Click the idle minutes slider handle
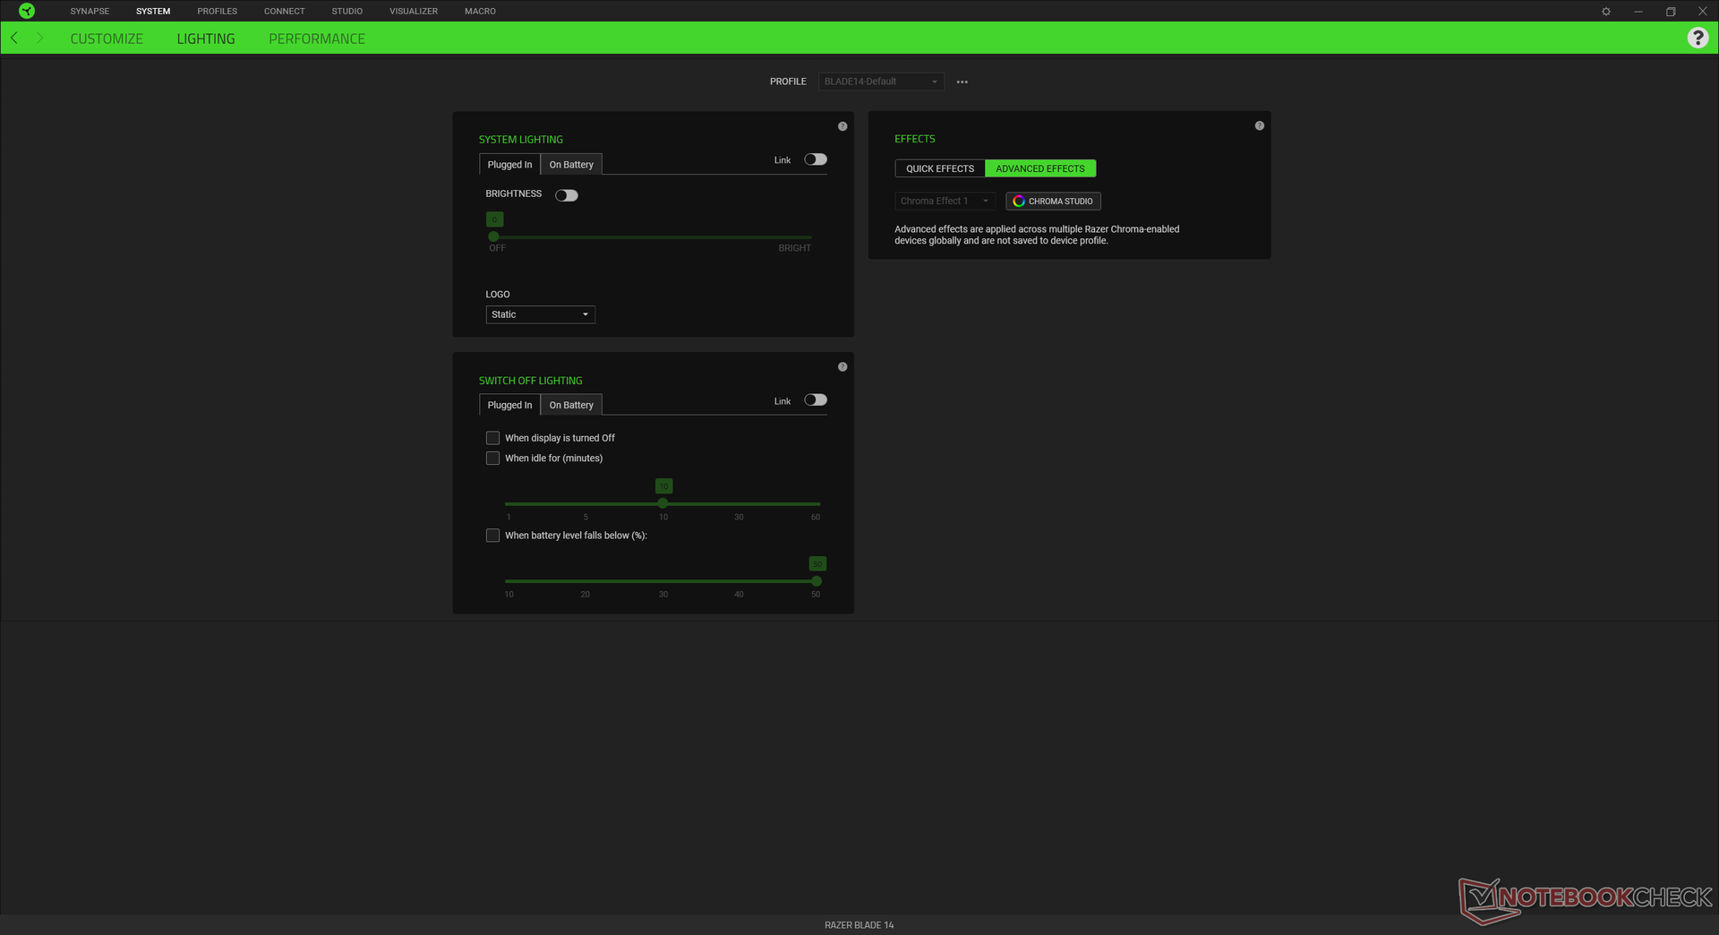Image resolution: width=1719 pixels, height=935 pixels. coord(663,503)
